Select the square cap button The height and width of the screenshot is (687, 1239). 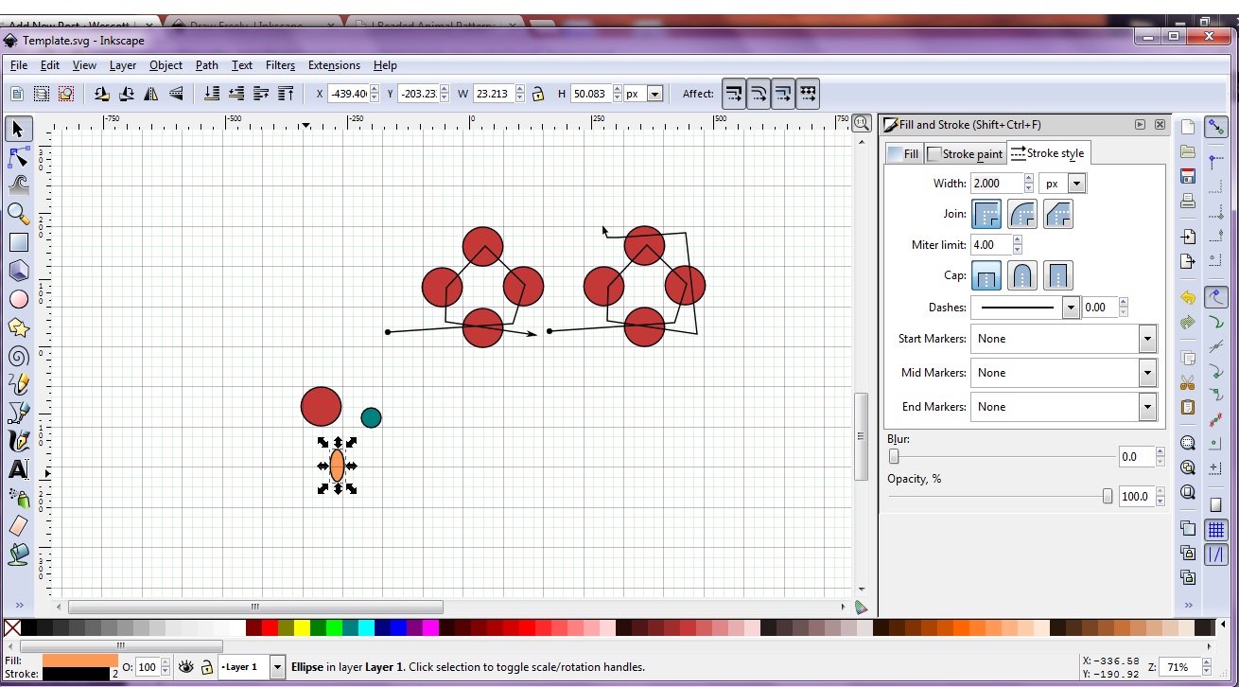pos(1057,276)
